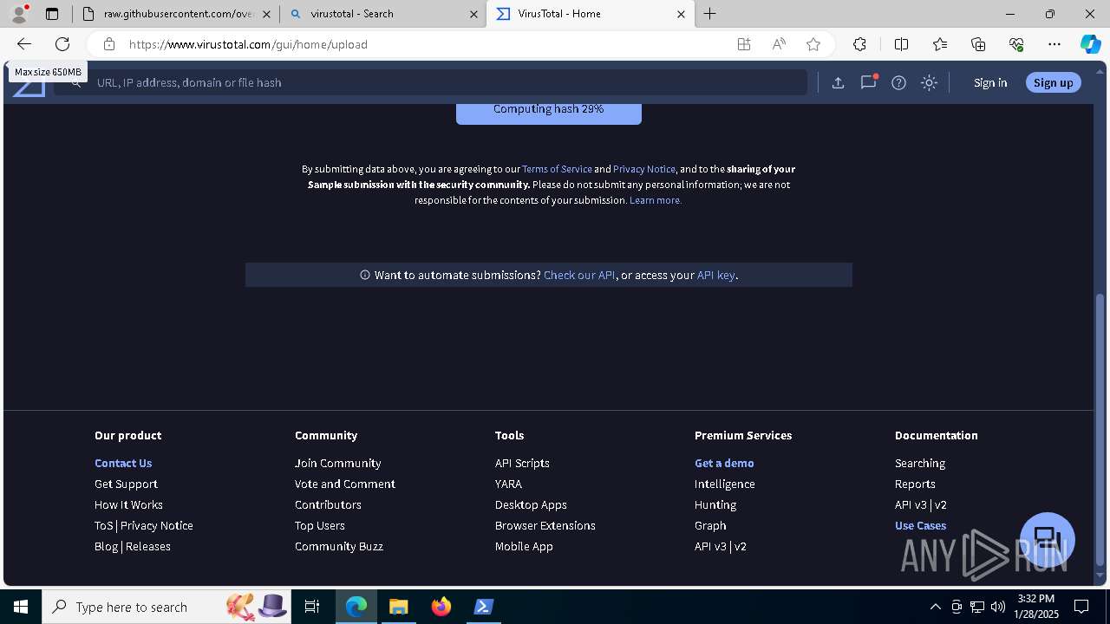This screenshot has height=624, width=1110.
Task: Click Get a demo link
Action: (724, 463)
